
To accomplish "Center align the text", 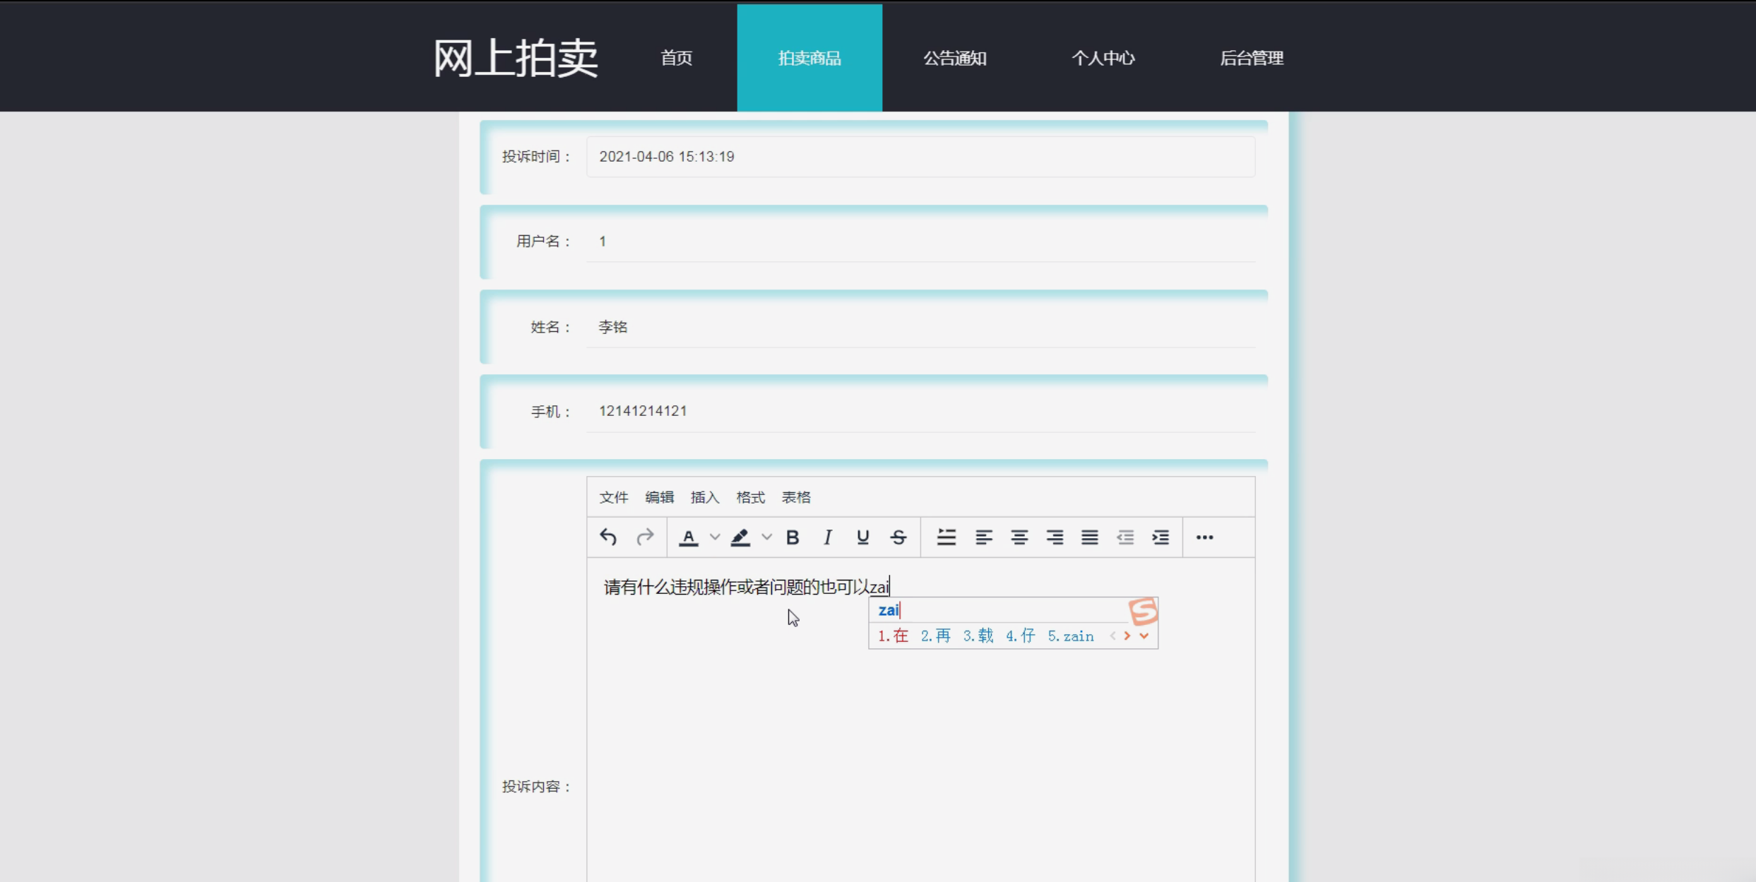I will 1019,537.
